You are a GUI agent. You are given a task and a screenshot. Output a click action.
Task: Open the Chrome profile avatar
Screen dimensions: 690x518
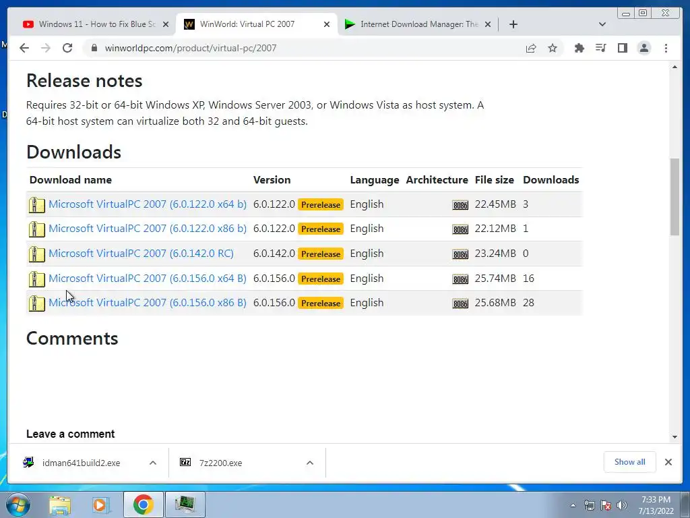644,48
